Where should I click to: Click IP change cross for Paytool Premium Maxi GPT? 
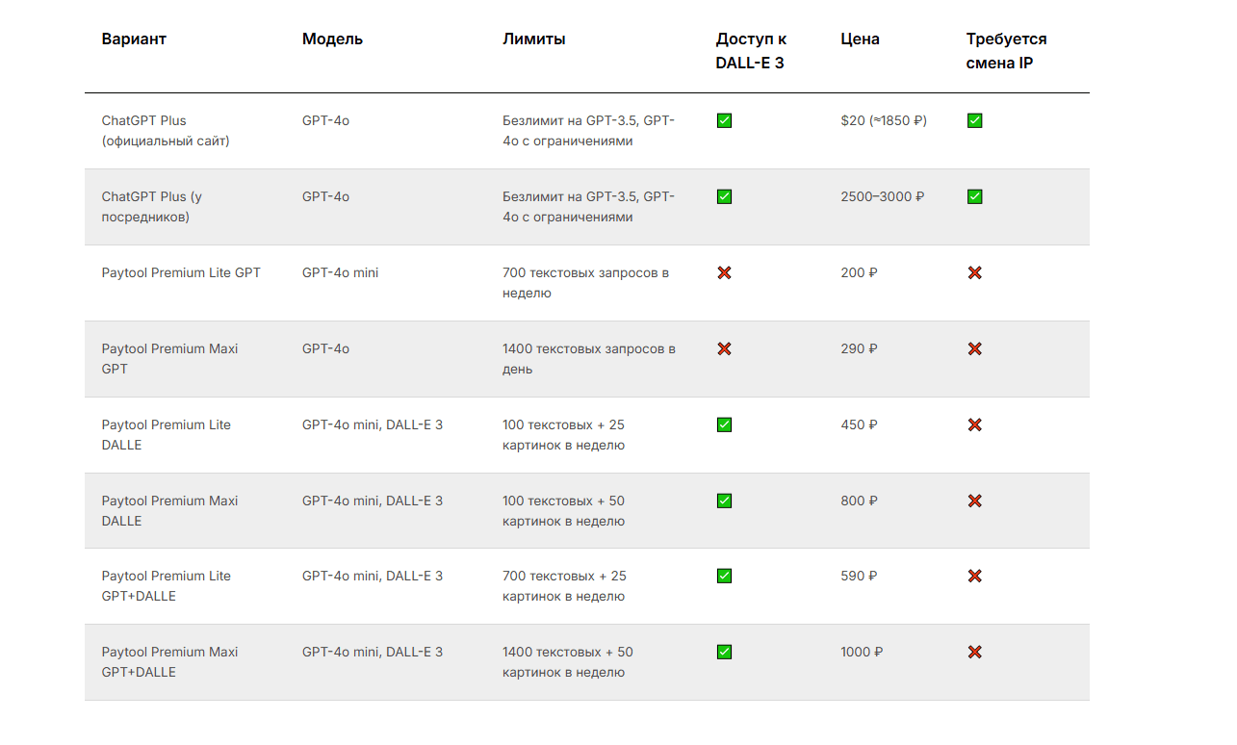pyautogui.click(x=974, y=349)
